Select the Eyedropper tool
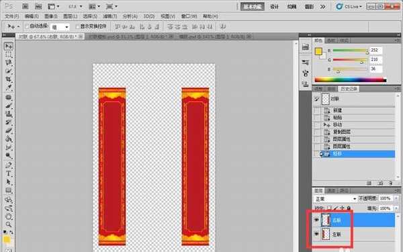This screenshot has height=252, width=403. point(9,87)
